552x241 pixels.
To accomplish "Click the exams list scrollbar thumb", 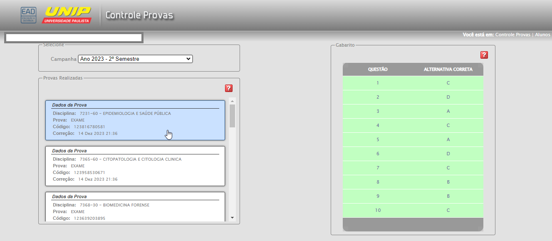I will [232, 116].
